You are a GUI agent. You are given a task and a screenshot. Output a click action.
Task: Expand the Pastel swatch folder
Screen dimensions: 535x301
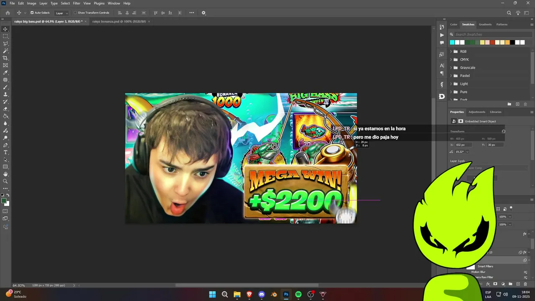(451, 76)
